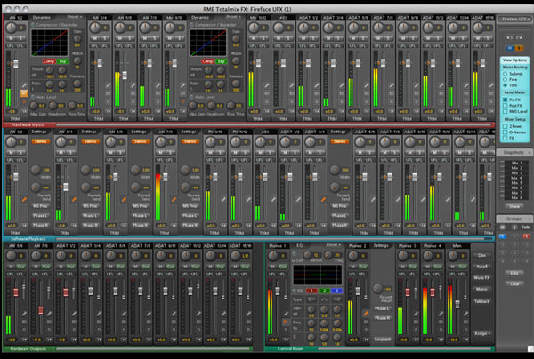The height and width of the screenshot is (359, 534).
Task: Collapse the Snapshots section arrow
Action: [x=530, y=152]
